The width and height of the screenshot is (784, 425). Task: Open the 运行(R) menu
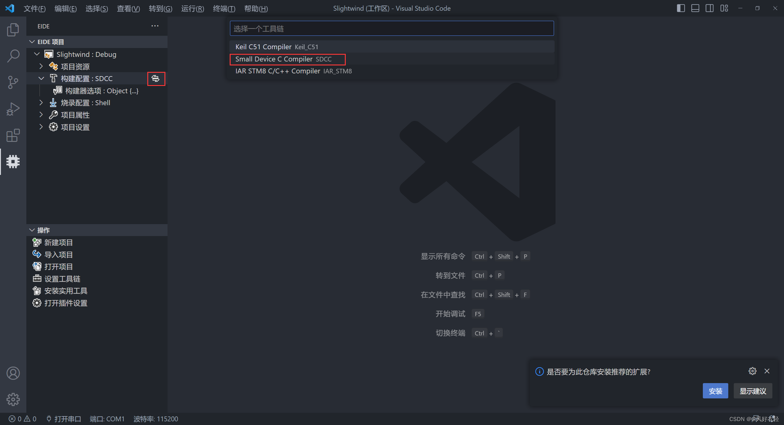point(193,9)
